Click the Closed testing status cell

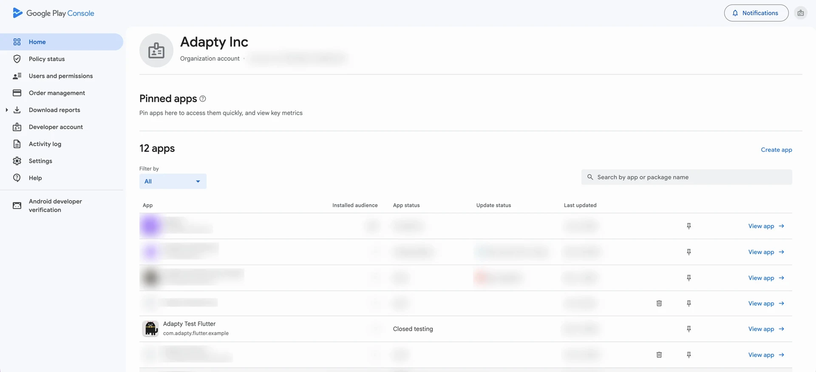pos(413,329)
